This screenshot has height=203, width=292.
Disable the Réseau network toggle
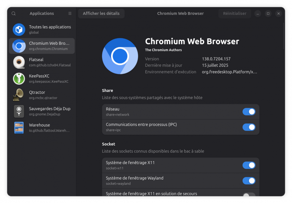click(x=249, y=112)
